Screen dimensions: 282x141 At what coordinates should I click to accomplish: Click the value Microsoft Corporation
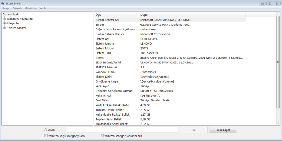point(155,34)
